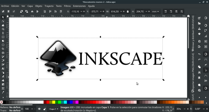Select the Spiral tool

point(3,53)
